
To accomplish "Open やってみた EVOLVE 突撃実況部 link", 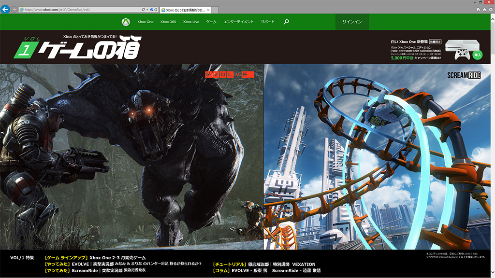I will tap(123, 264).
